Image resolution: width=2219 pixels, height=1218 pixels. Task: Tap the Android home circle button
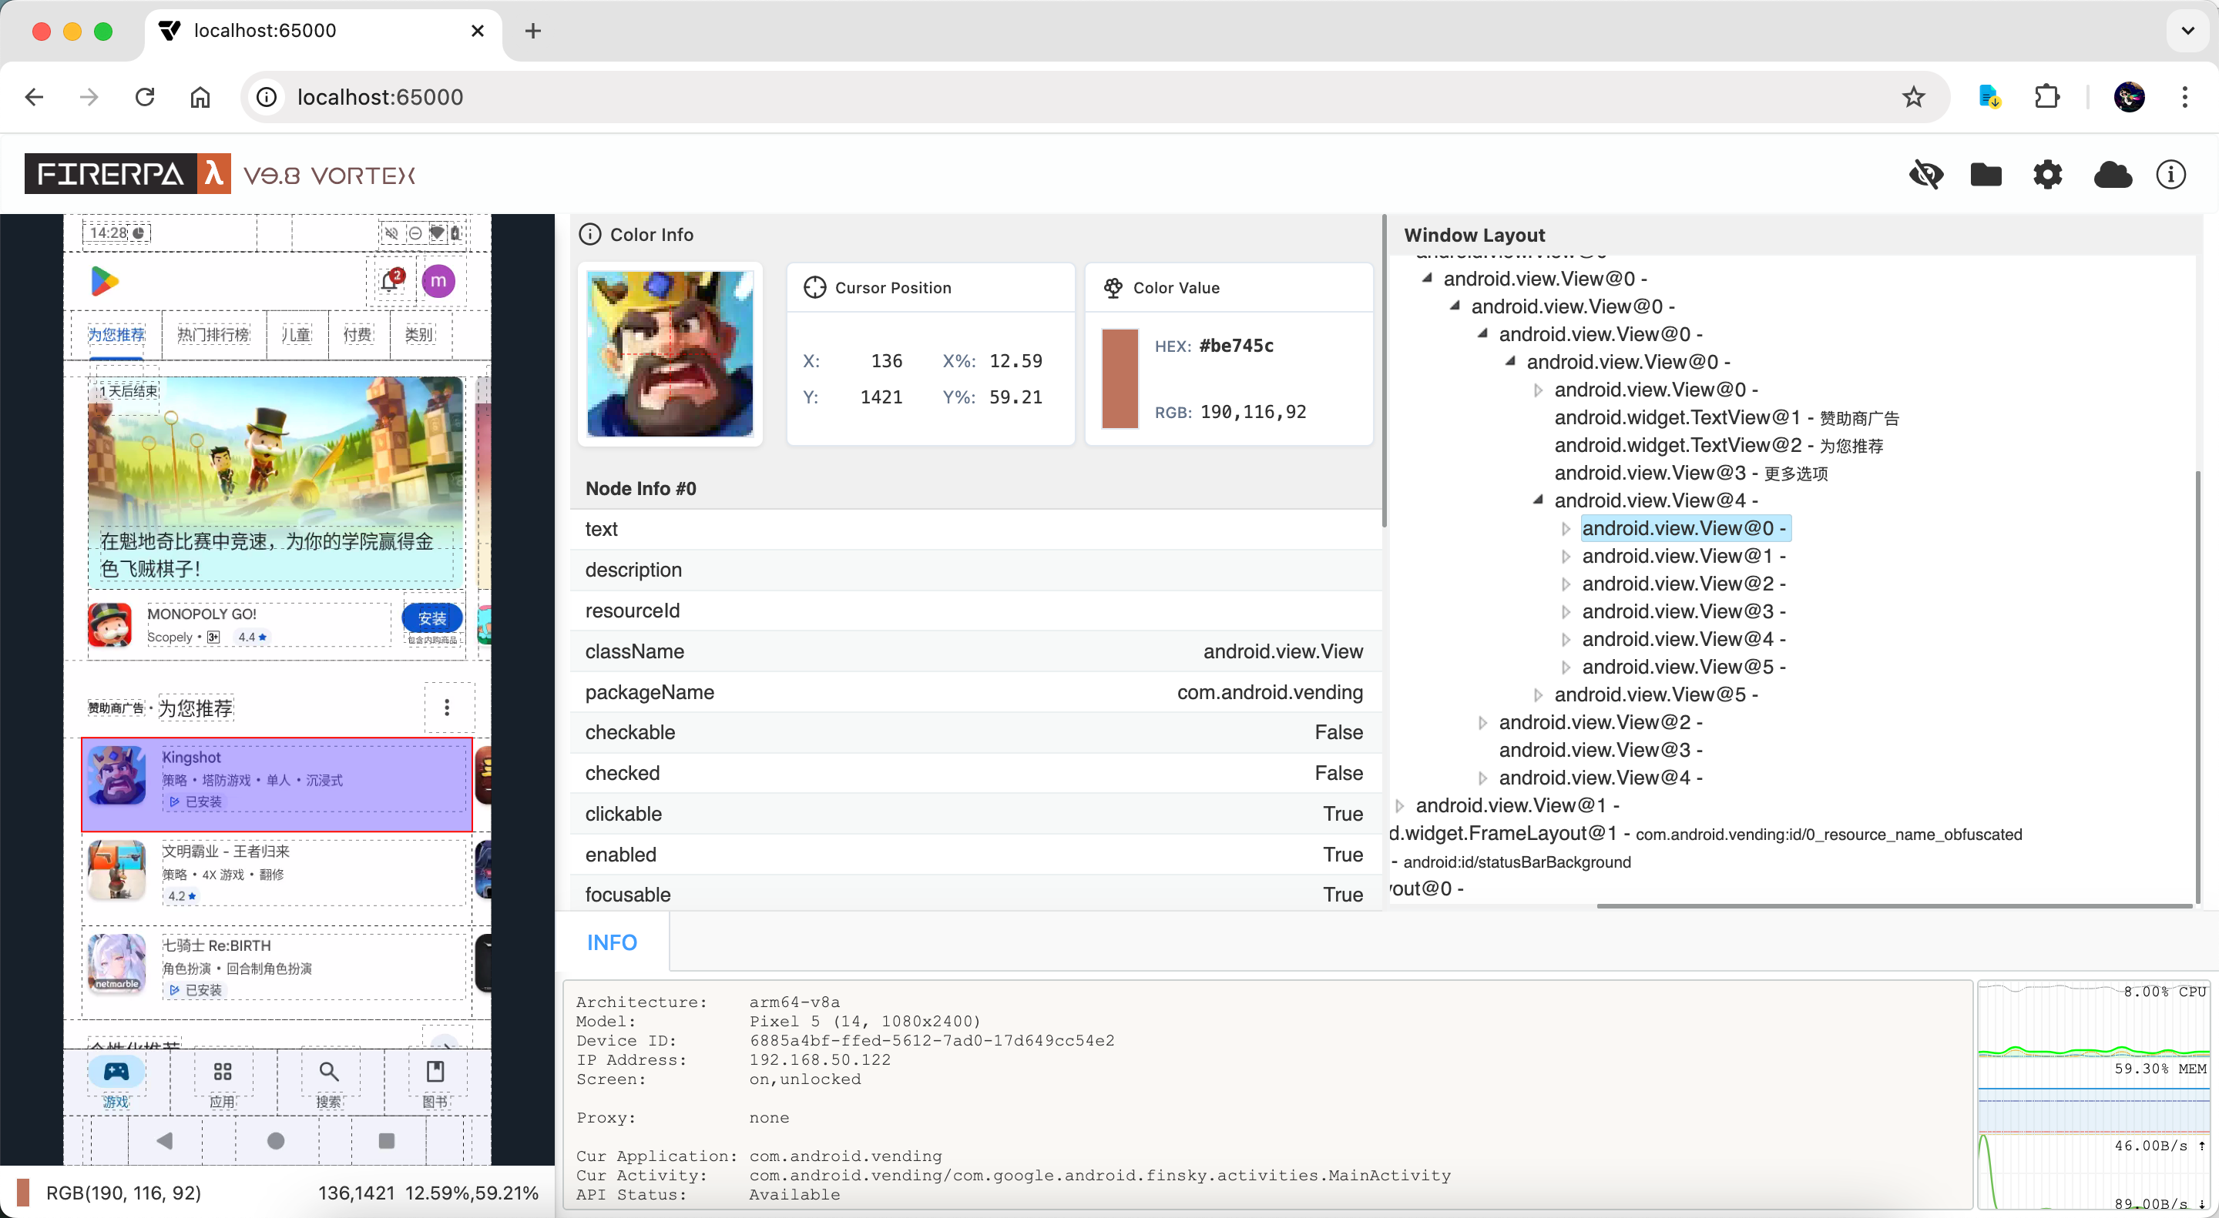[x=276, y=1140]
